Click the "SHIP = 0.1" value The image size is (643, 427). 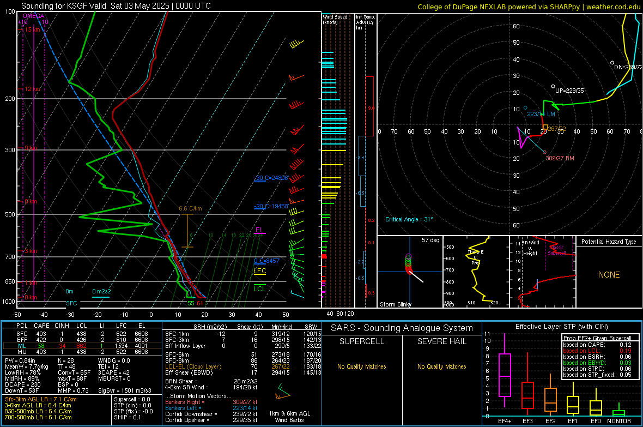click(x=128, y=417)
